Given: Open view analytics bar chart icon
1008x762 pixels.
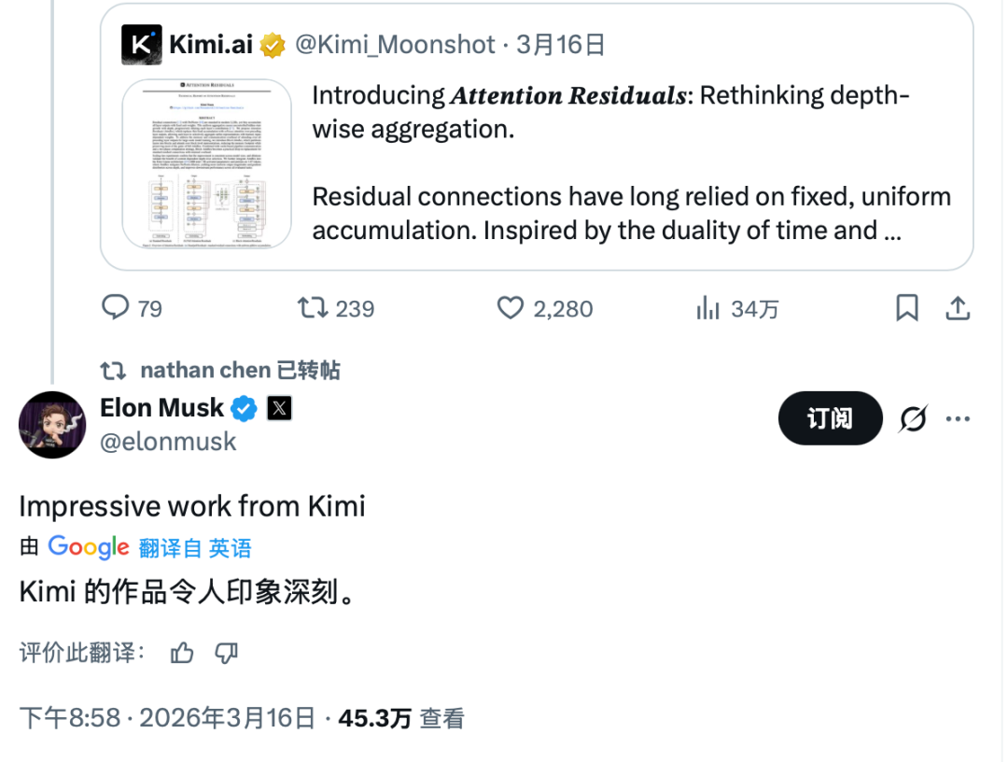Looking at the screenshot, I should (708, 307).
